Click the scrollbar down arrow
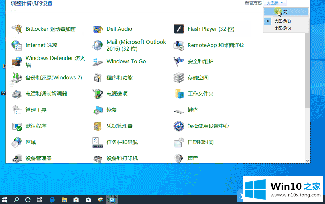Image resolution: width=325 pixels, height=204 pixels. (307, 161)
